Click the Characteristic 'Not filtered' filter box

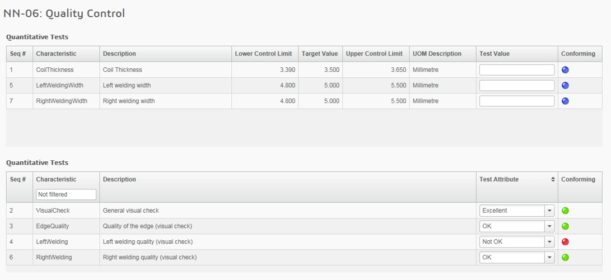[x=66, y=194]
